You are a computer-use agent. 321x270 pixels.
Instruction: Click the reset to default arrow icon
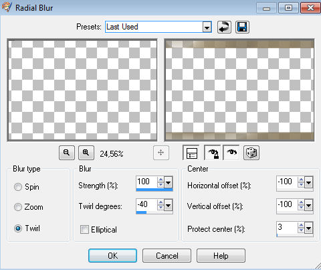pos(224,27)
